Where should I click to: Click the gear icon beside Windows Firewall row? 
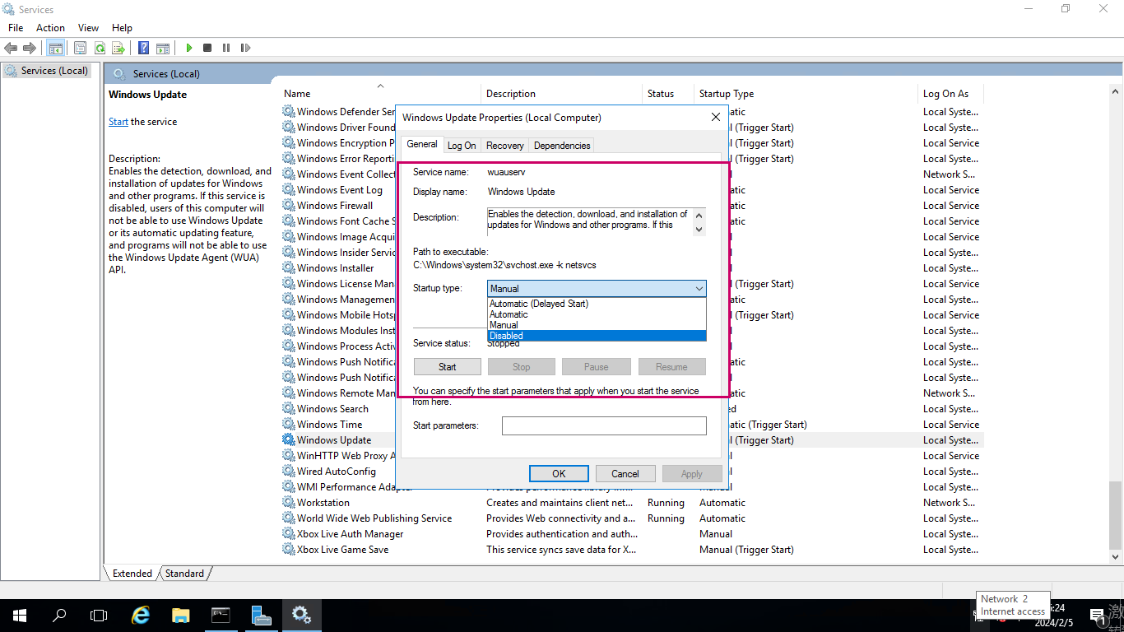point(289,205)
